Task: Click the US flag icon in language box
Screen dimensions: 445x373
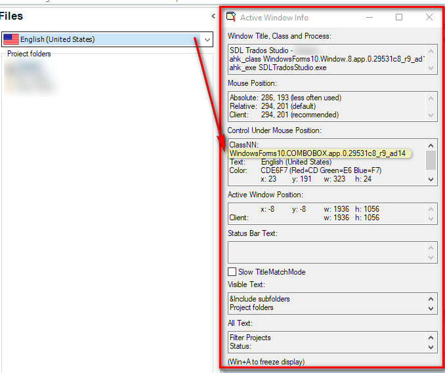Action: (x=11, y=40)
